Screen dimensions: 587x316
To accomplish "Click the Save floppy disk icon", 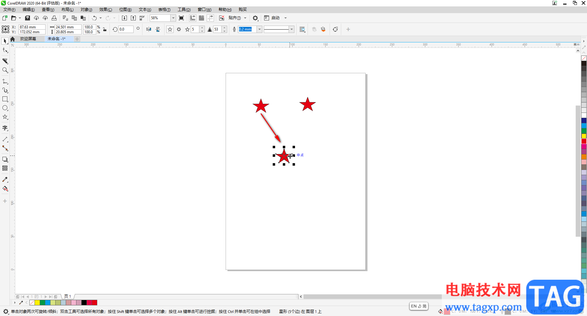I will (x=28, y=18).
